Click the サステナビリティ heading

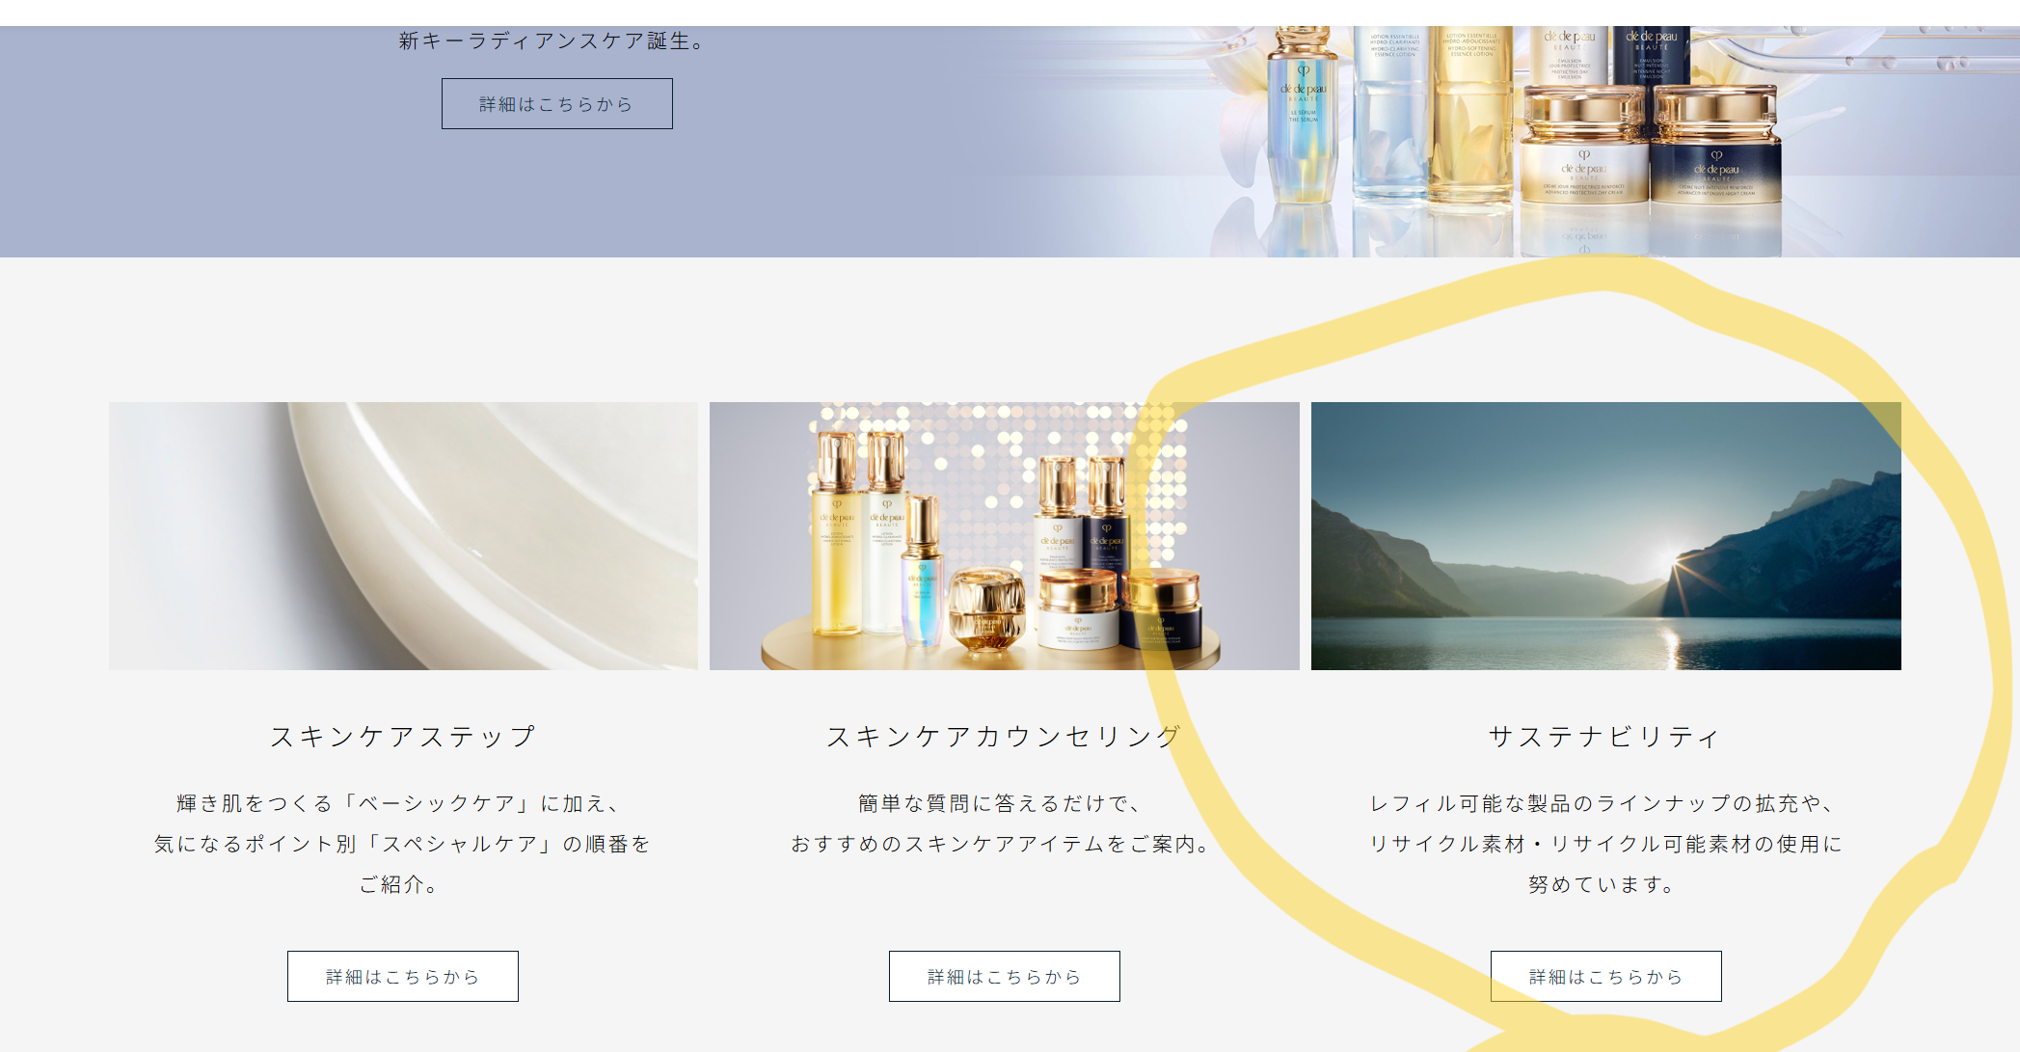pyautogui.click(x=1605, y=737)
